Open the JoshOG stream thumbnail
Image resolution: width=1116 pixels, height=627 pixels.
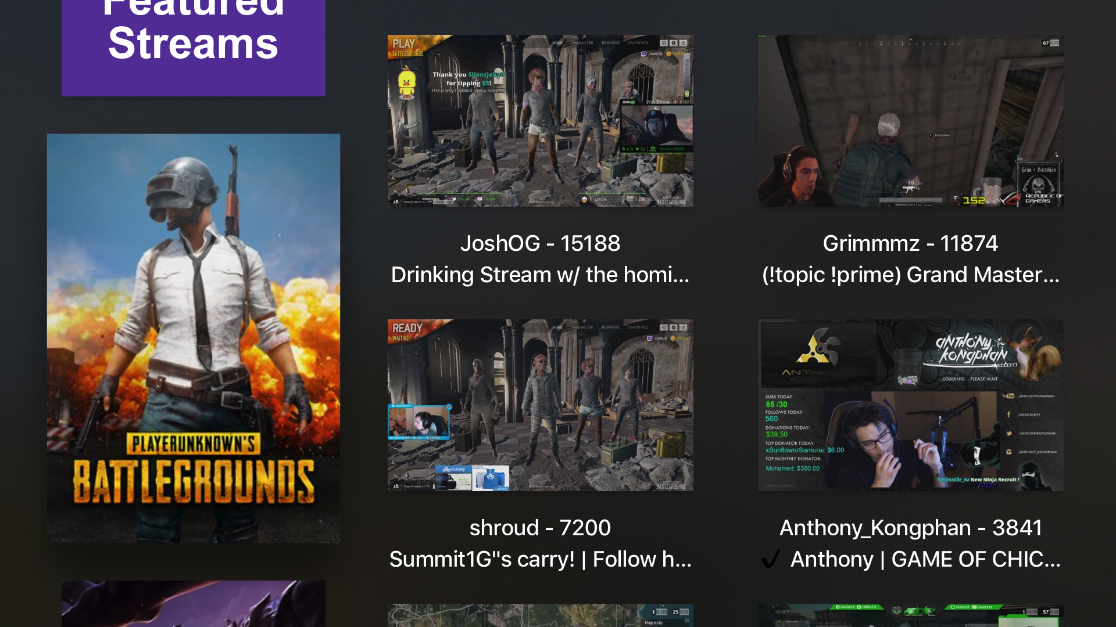(x=540, y=121)
